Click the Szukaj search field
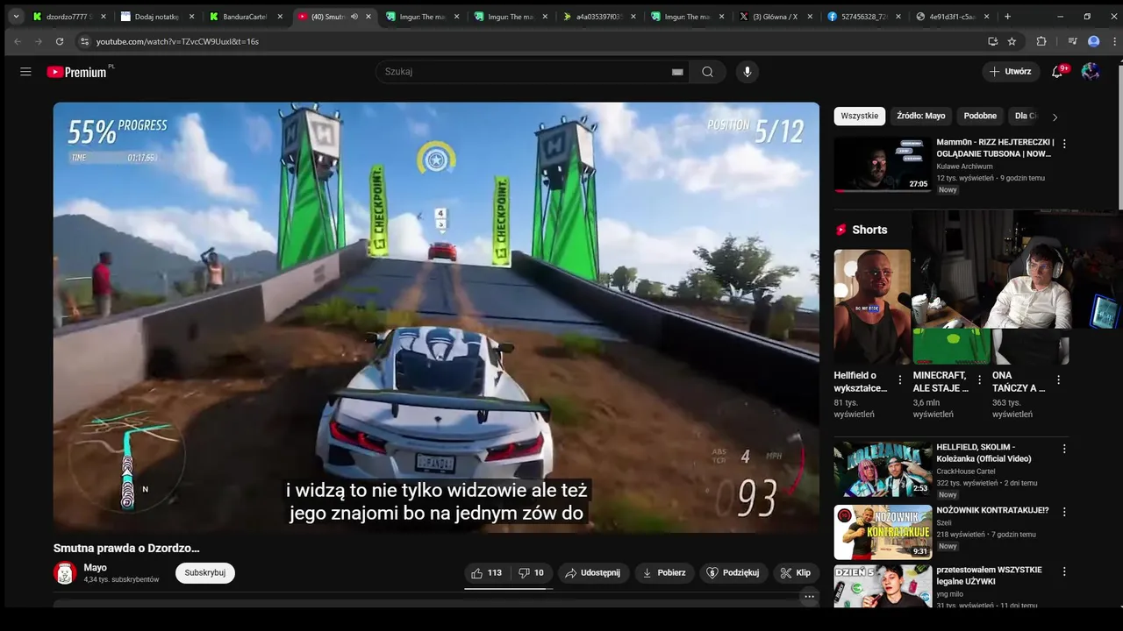Viewport: 1123px width, 631px height. click(525, 72)
